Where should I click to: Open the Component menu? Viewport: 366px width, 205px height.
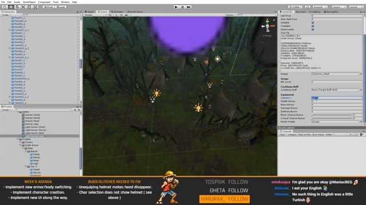[x=44, y=2]
